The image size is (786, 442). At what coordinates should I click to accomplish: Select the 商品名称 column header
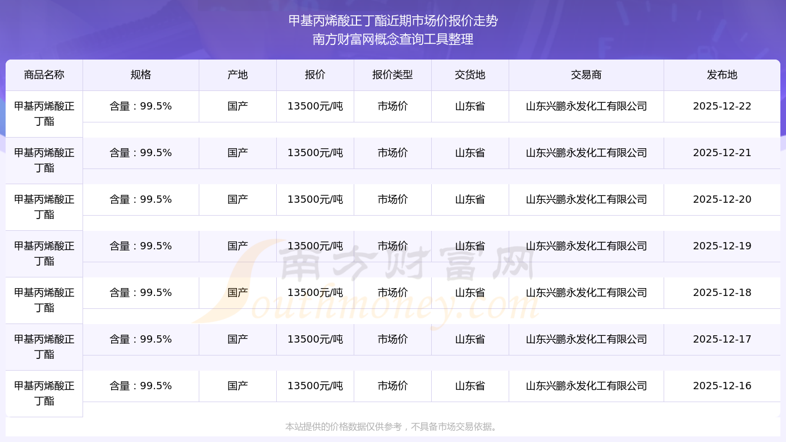[x=44, y=75]
